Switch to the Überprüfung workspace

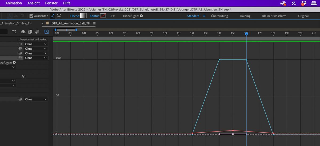pyautogui.click(x=219, y=16)
